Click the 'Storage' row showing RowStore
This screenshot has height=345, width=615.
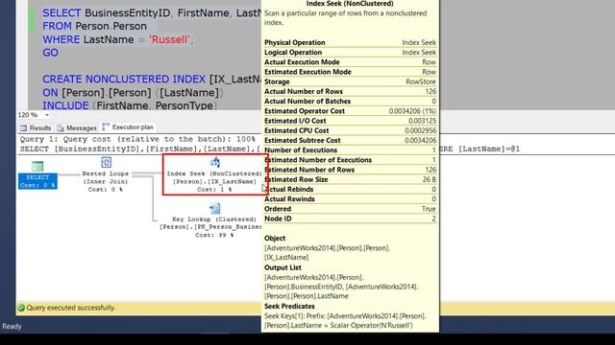click(x=350, y=81)
